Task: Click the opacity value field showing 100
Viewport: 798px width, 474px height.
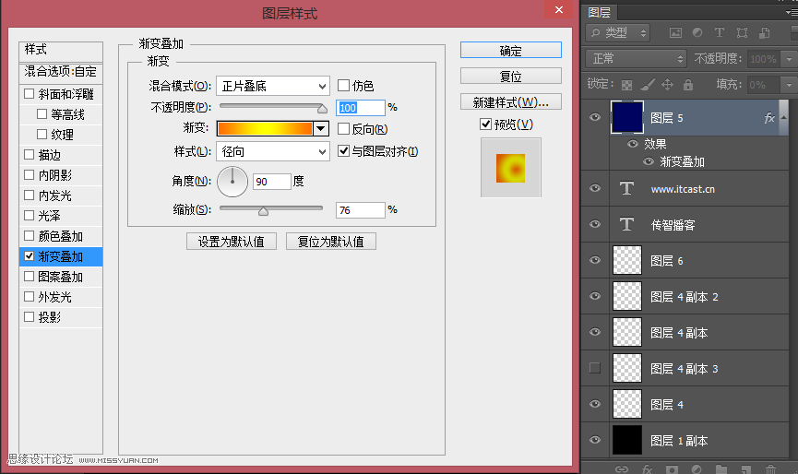Action: (x=361, y=108)
